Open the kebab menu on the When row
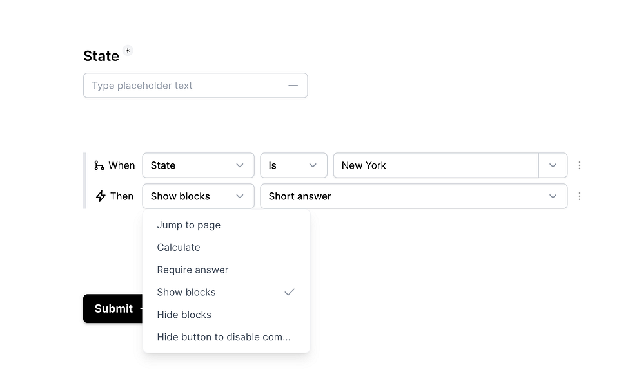Screen dimensions: 639x386 580,165
